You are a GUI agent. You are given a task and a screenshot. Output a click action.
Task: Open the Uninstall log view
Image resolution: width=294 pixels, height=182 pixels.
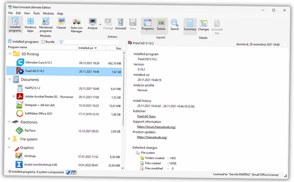click(x=217, y=27)
